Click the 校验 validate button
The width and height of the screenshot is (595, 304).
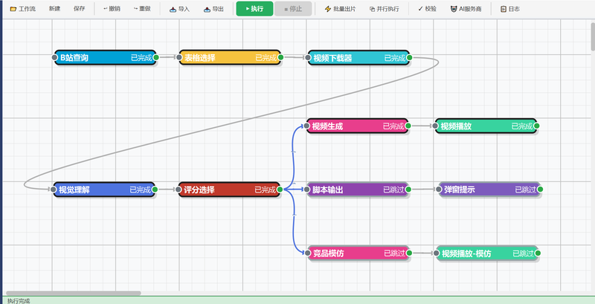[427, 9]
